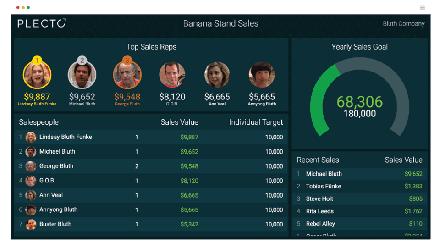Viewport: 440px width, 248px height.
Task: Select George Bluth's bronze avatar
Action: 127,76
